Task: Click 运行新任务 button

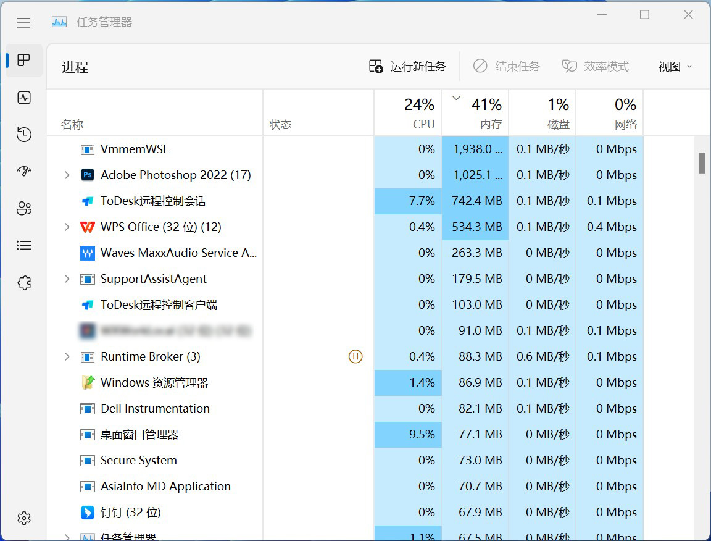Action: [407, 67]
